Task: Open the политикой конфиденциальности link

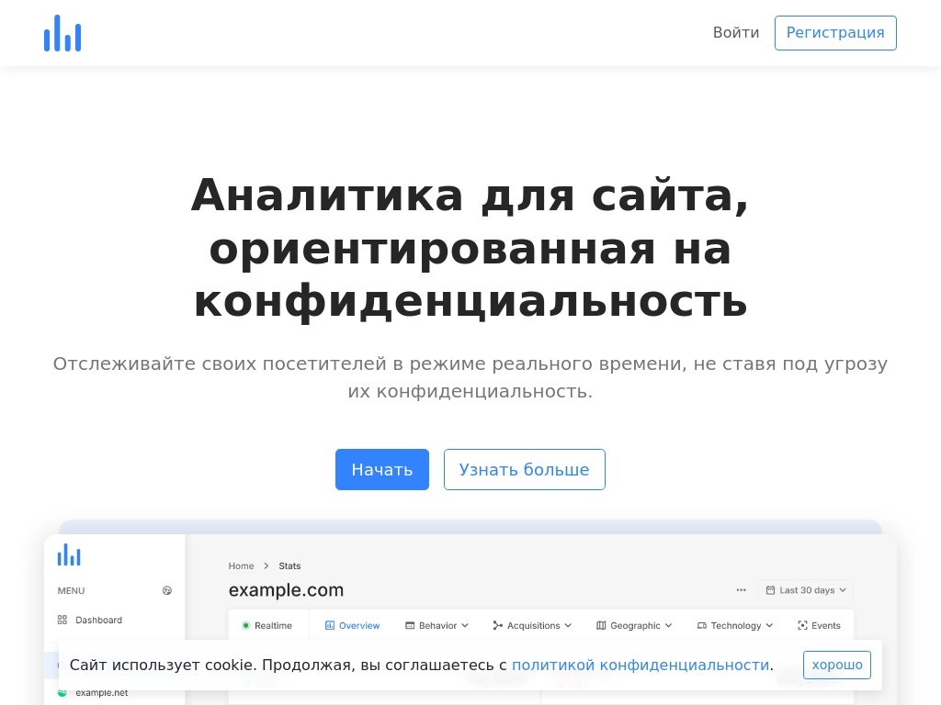Action: [641, 665]
